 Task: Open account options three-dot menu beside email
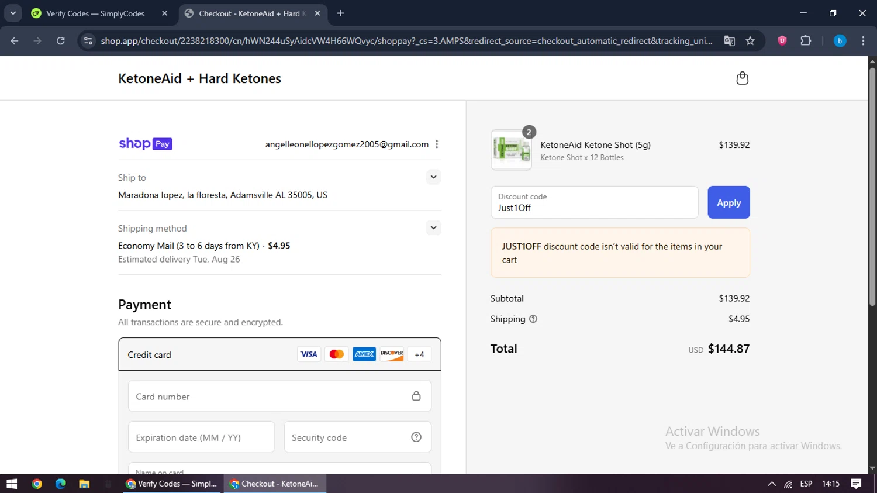pos(437,144)
